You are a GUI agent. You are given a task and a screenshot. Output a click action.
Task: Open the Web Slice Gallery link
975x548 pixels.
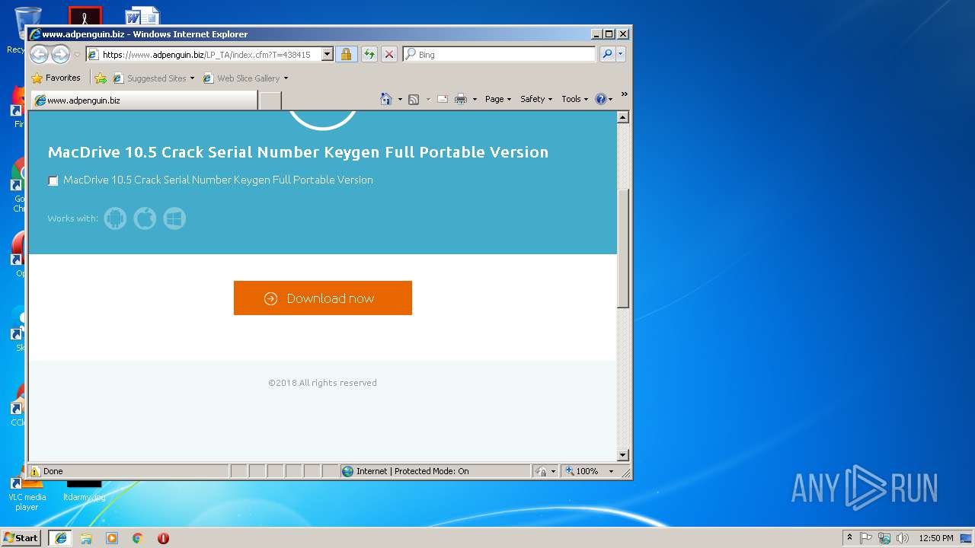pyautogui.click(x=241, y=78)
